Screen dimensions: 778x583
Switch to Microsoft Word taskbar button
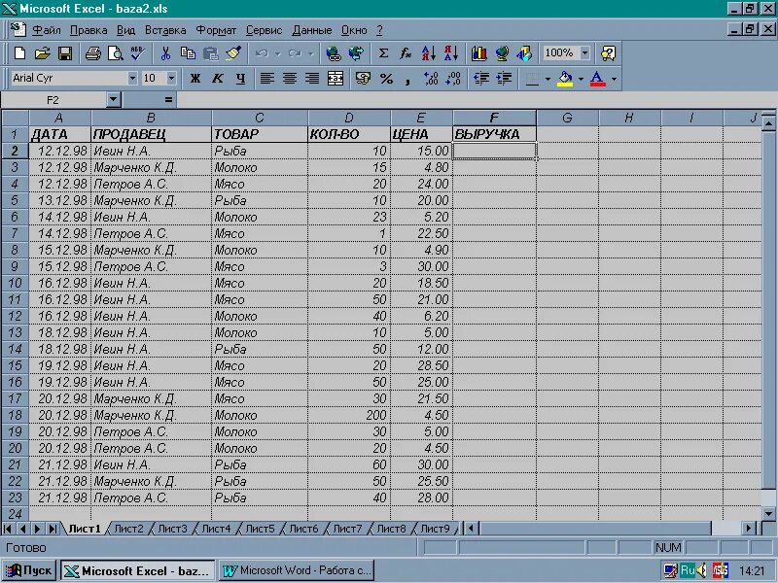tap(297, 570)
